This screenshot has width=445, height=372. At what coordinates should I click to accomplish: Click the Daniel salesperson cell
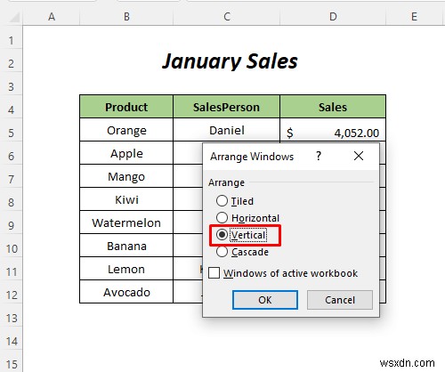227,130
